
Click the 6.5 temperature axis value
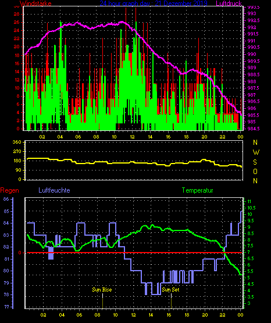tap(251, 259)
